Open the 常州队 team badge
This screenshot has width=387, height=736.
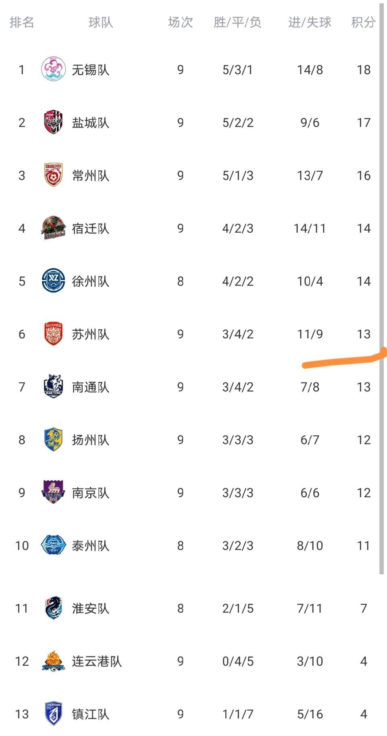tap(53, 175)
